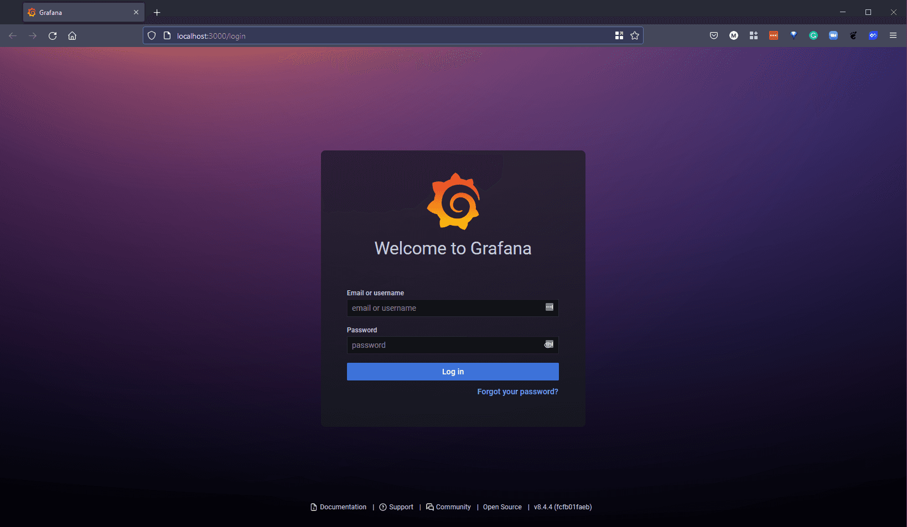The height and width of the screenshot is (527, 907).
Task: Click the QR code grid icon in address bar
Action: click(x=619, y=35)
